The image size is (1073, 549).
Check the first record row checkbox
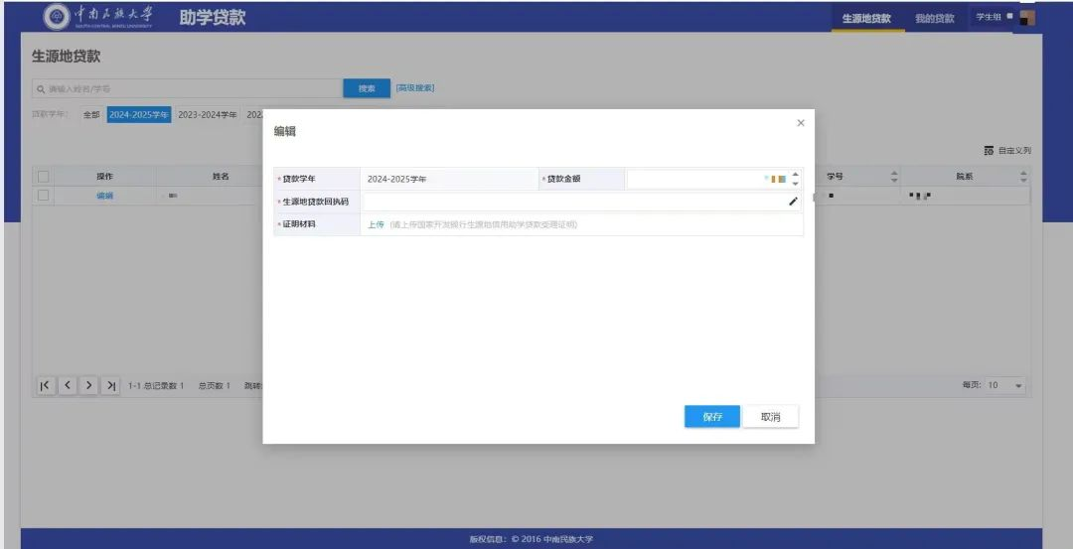tap(43, 196)
